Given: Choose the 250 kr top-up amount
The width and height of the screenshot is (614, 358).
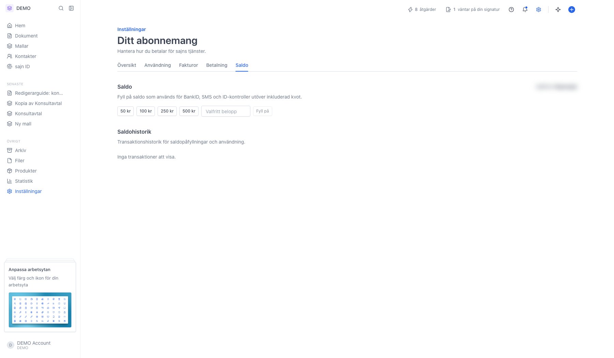Looking at the screenshot, I should click(x=167, y=111).
